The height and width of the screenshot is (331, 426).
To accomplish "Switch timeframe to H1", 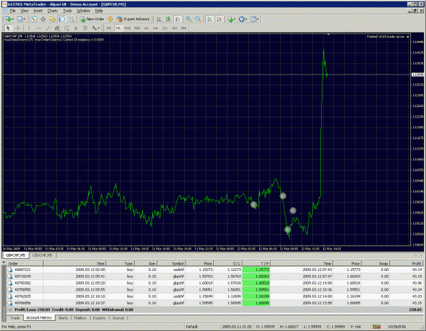I will pyautogui.click(x=147, y=28).
